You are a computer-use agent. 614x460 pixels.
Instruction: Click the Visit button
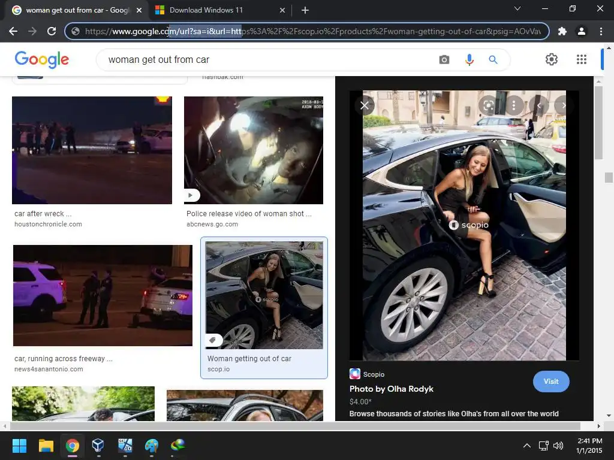(551, 382)
